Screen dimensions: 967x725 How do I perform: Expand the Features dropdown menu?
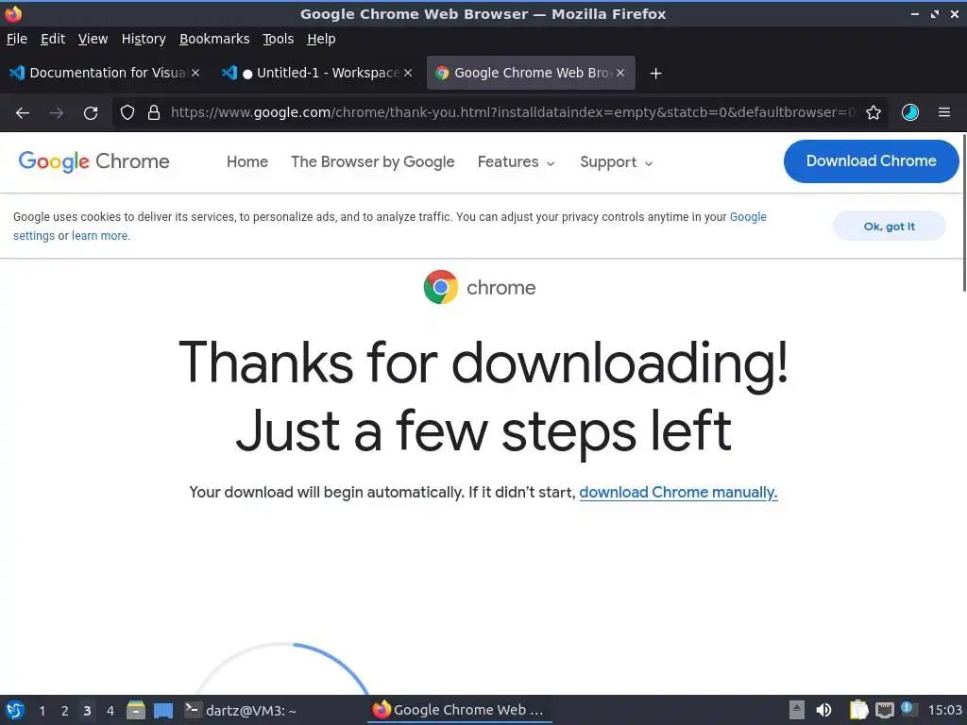pyautogui.click(x=517, y=162)
